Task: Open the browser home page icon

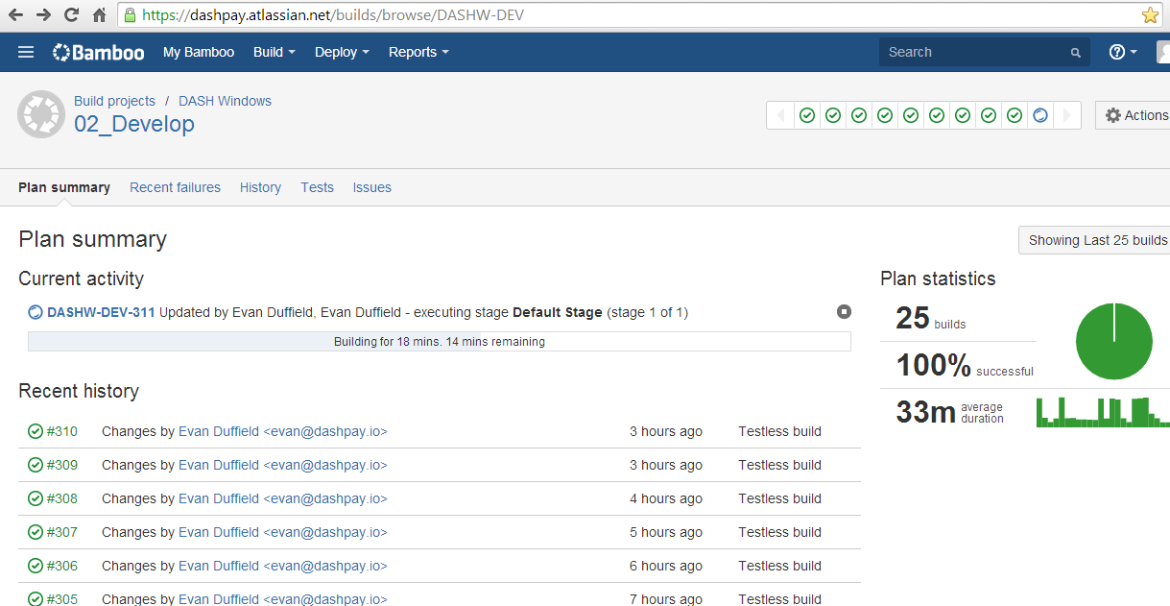Action: point(99,15)
